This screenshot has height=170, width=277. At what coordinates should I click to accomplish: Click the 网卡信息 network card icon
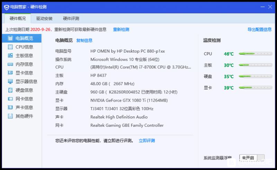click(x=10, y=99)
